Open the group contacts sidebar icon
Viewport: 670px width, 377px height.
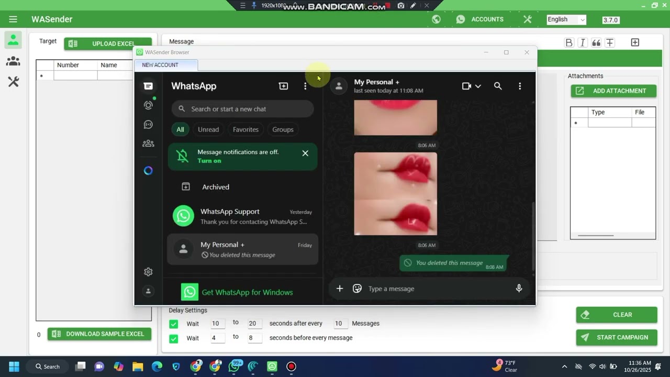[13, 61]
